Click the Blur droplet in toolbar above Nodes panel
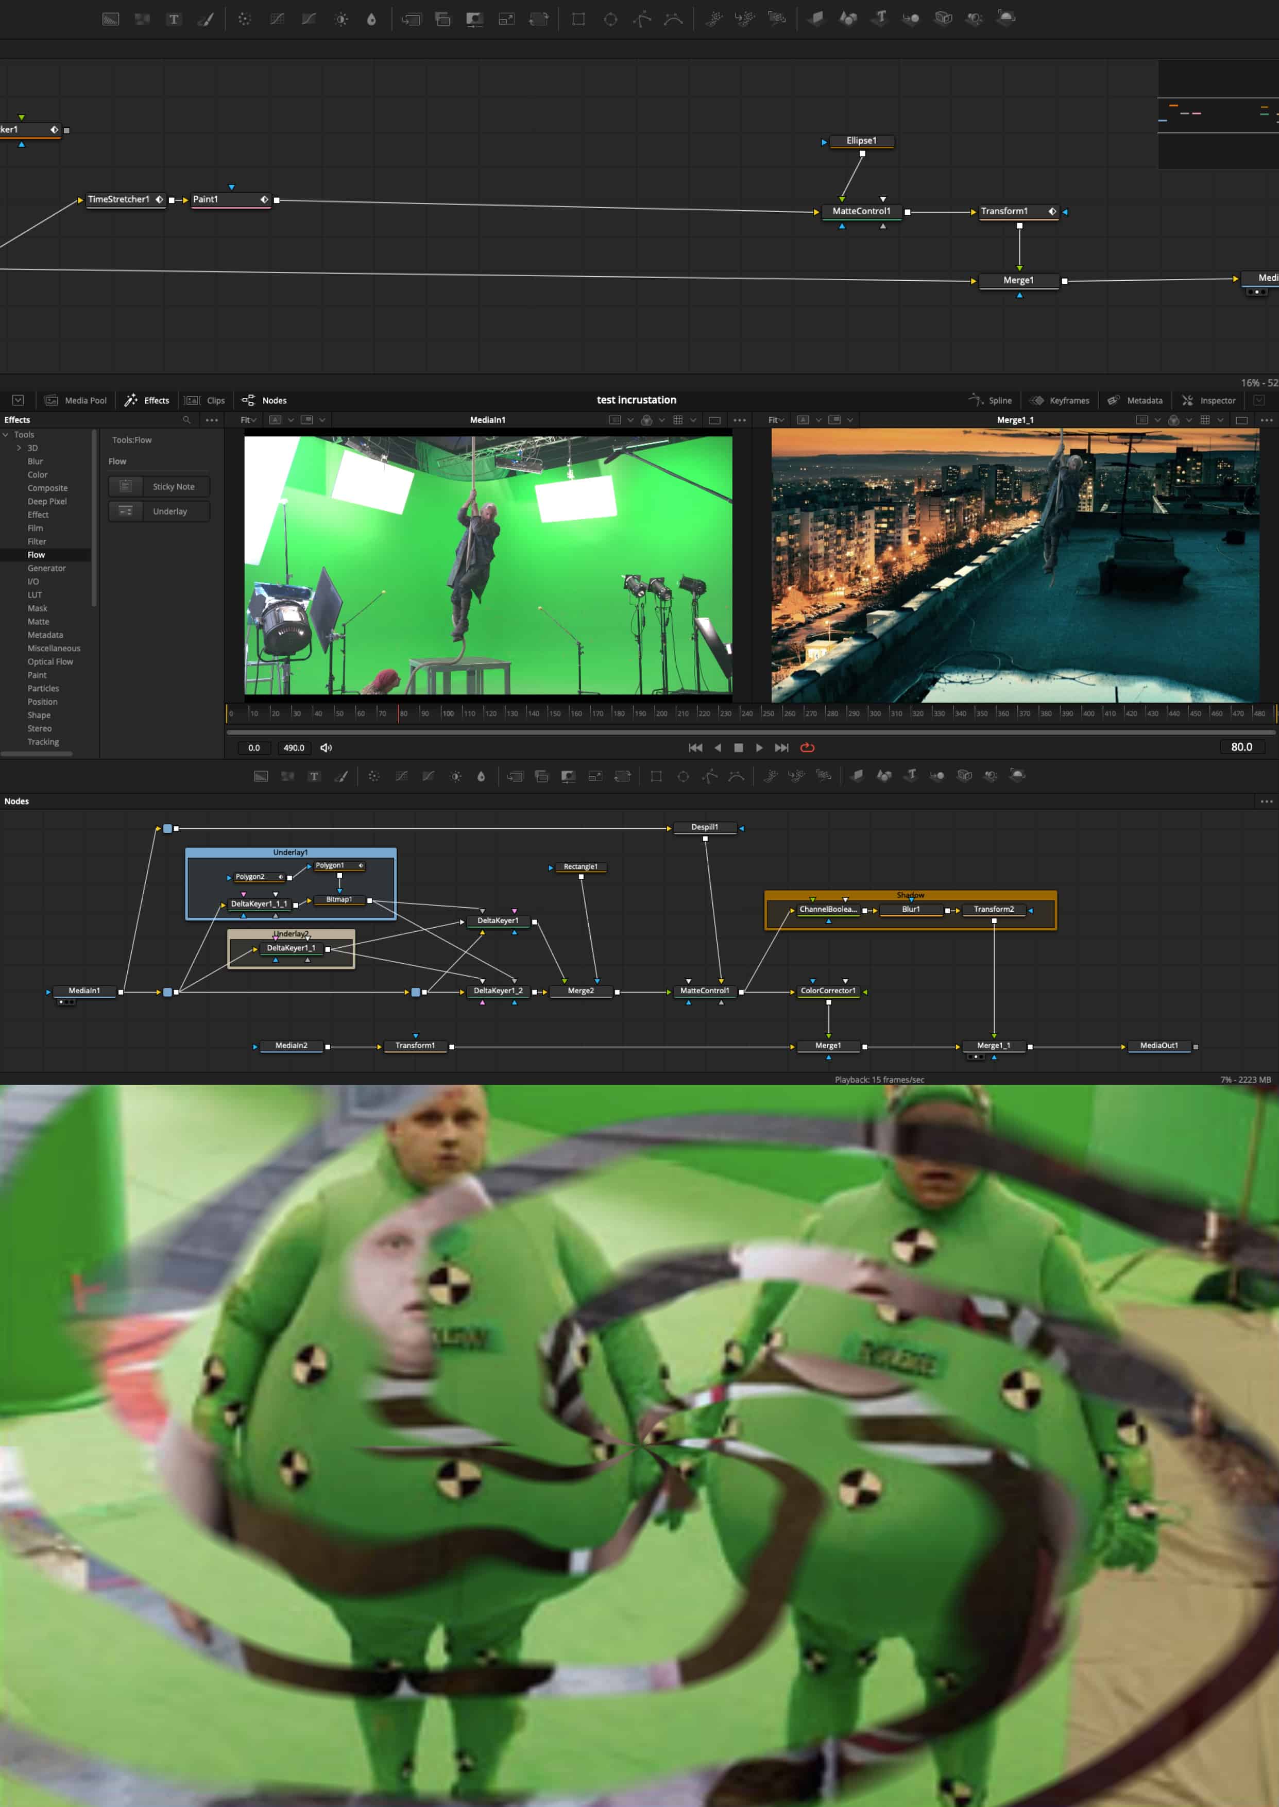The width and height of the screenshot is (1279, 1807). pos(481,776)
